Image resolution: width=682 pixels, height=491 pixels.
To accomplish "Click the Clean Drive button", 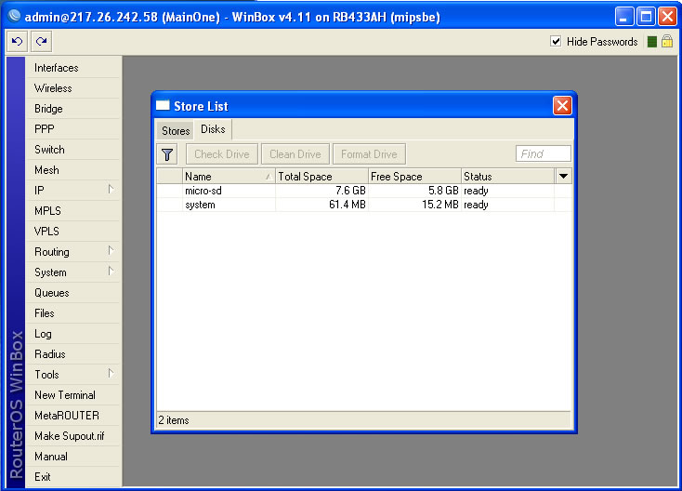I will tap(295, 154).
